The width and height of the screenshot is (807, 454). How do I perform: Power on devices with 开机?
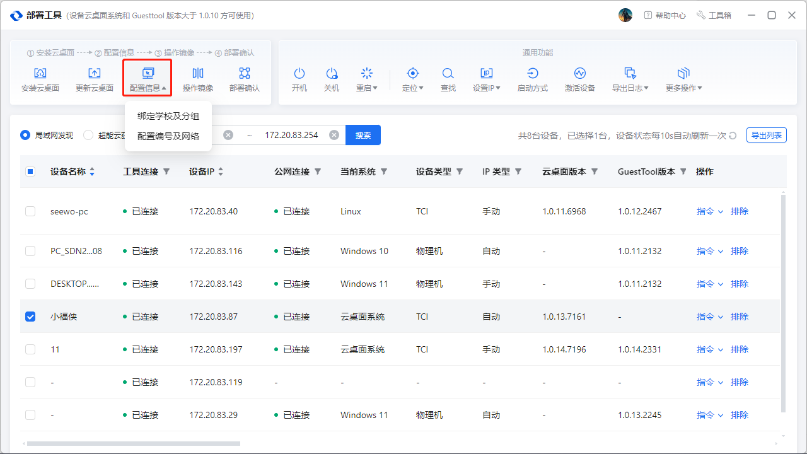point(299,79)
